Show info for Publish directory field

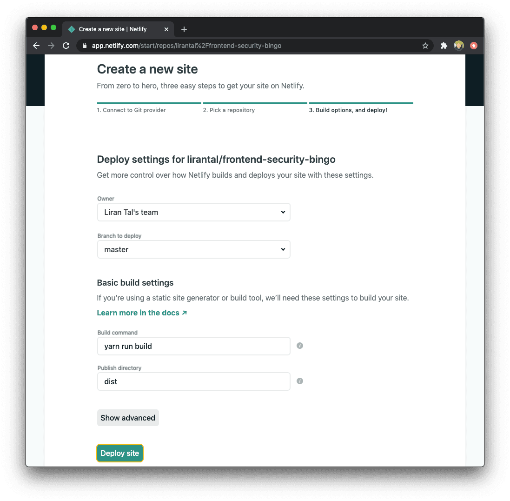[300, 381]
